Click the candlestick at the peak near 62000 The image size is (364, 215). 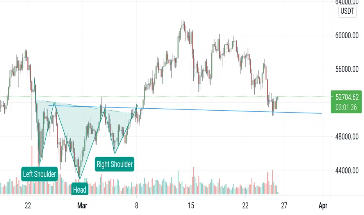coord(182,25)
